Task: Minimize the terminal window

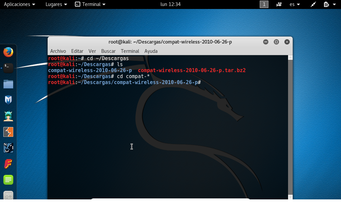Action: 266,42
